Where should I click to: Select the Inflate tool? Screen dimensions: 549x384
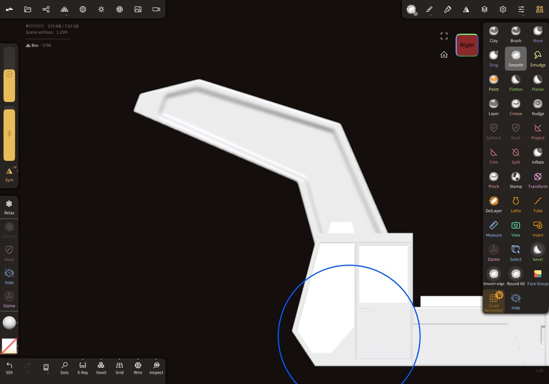pyautogui.click(x=538, y=156)
